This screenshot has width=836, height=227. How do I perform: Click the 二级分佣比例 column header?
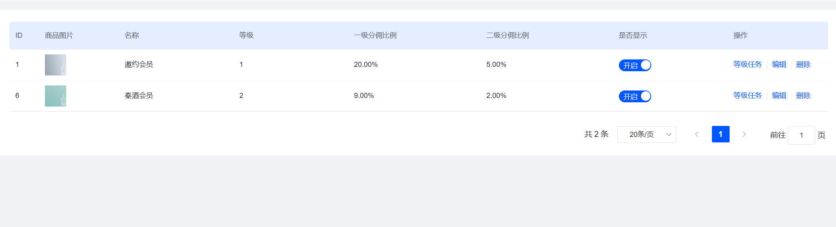pos(507,35)
